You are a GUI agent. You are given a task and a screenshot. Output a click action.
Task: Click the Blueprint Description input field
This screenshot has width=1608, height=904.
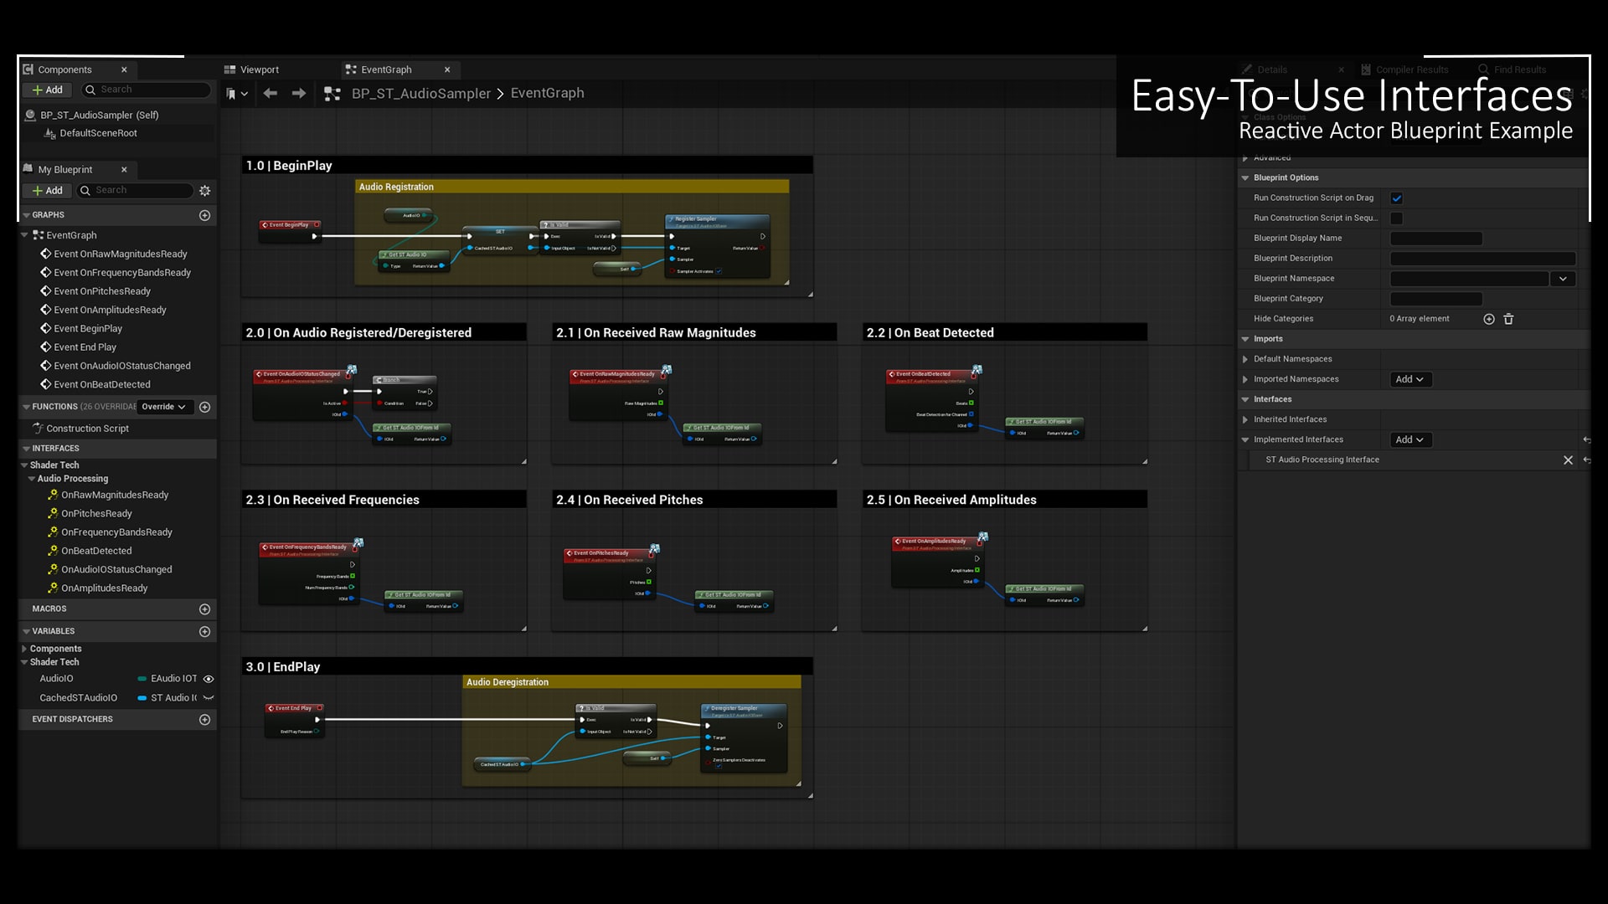tap(1482, 259)
